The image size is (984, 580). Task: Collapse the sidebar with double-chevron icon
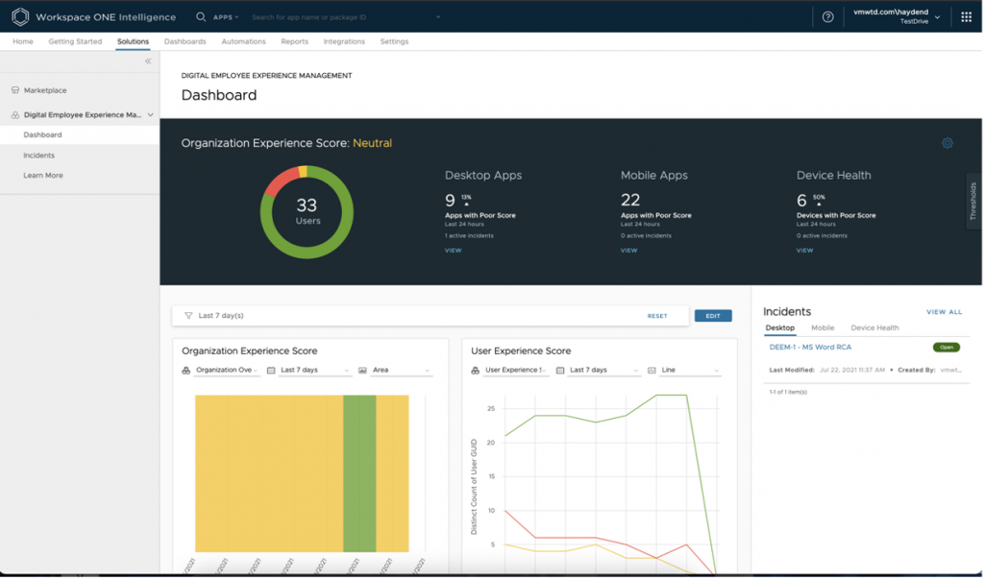(x=148, y=61)
